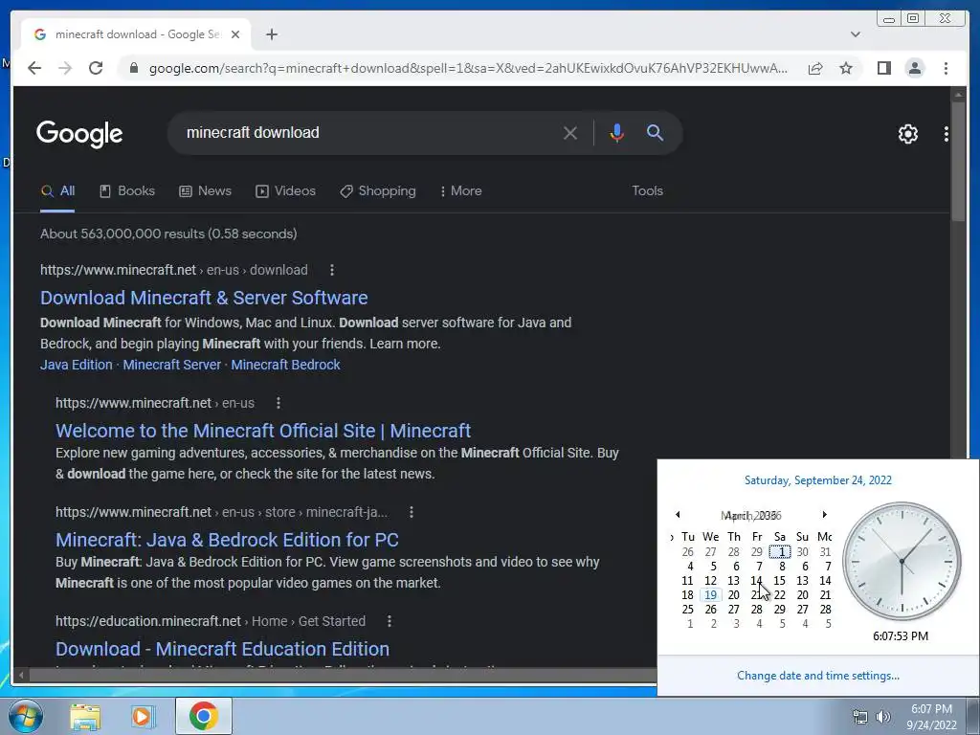Go to previous month in the calendar
The height and width of the screenshot is (735, 980).
point(678,514)
